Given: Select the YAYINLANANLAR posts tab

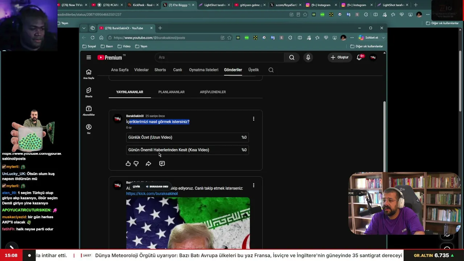Looking at the screenshot, I should click(130, 92).
